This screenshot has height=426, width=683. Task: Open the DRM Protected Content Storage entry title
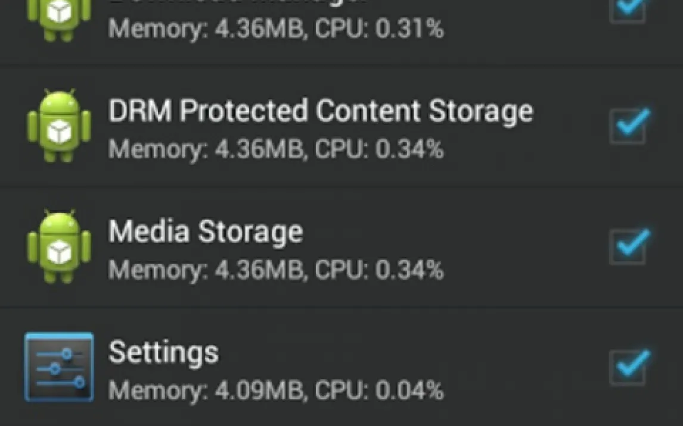pyautogui.click(x=320, y=111)
